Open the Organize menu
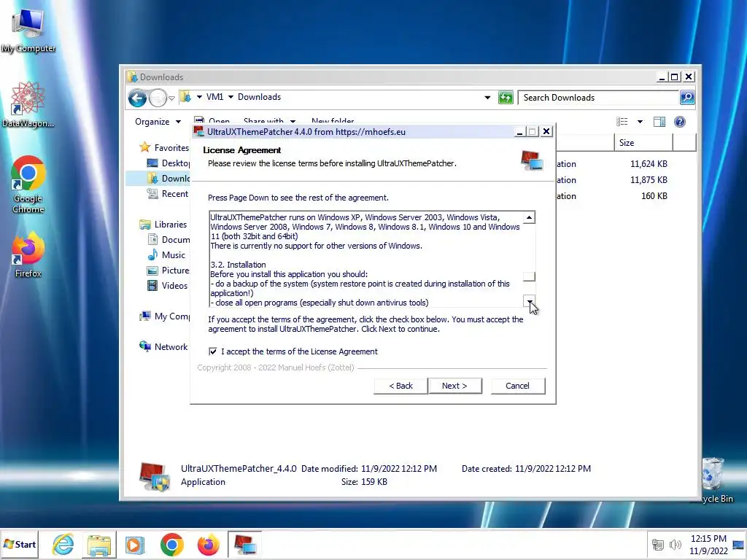Viewport: 747px width, 560px height. (158, 122)
